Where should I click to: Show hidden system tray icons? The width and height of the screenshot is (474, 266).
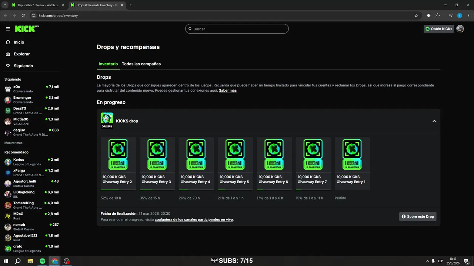[427, 261]
